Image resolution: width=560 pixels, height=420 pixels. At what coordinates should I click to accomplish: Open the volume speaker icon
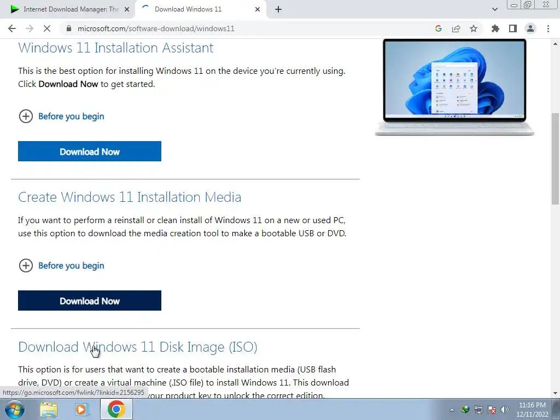[505, 410]
